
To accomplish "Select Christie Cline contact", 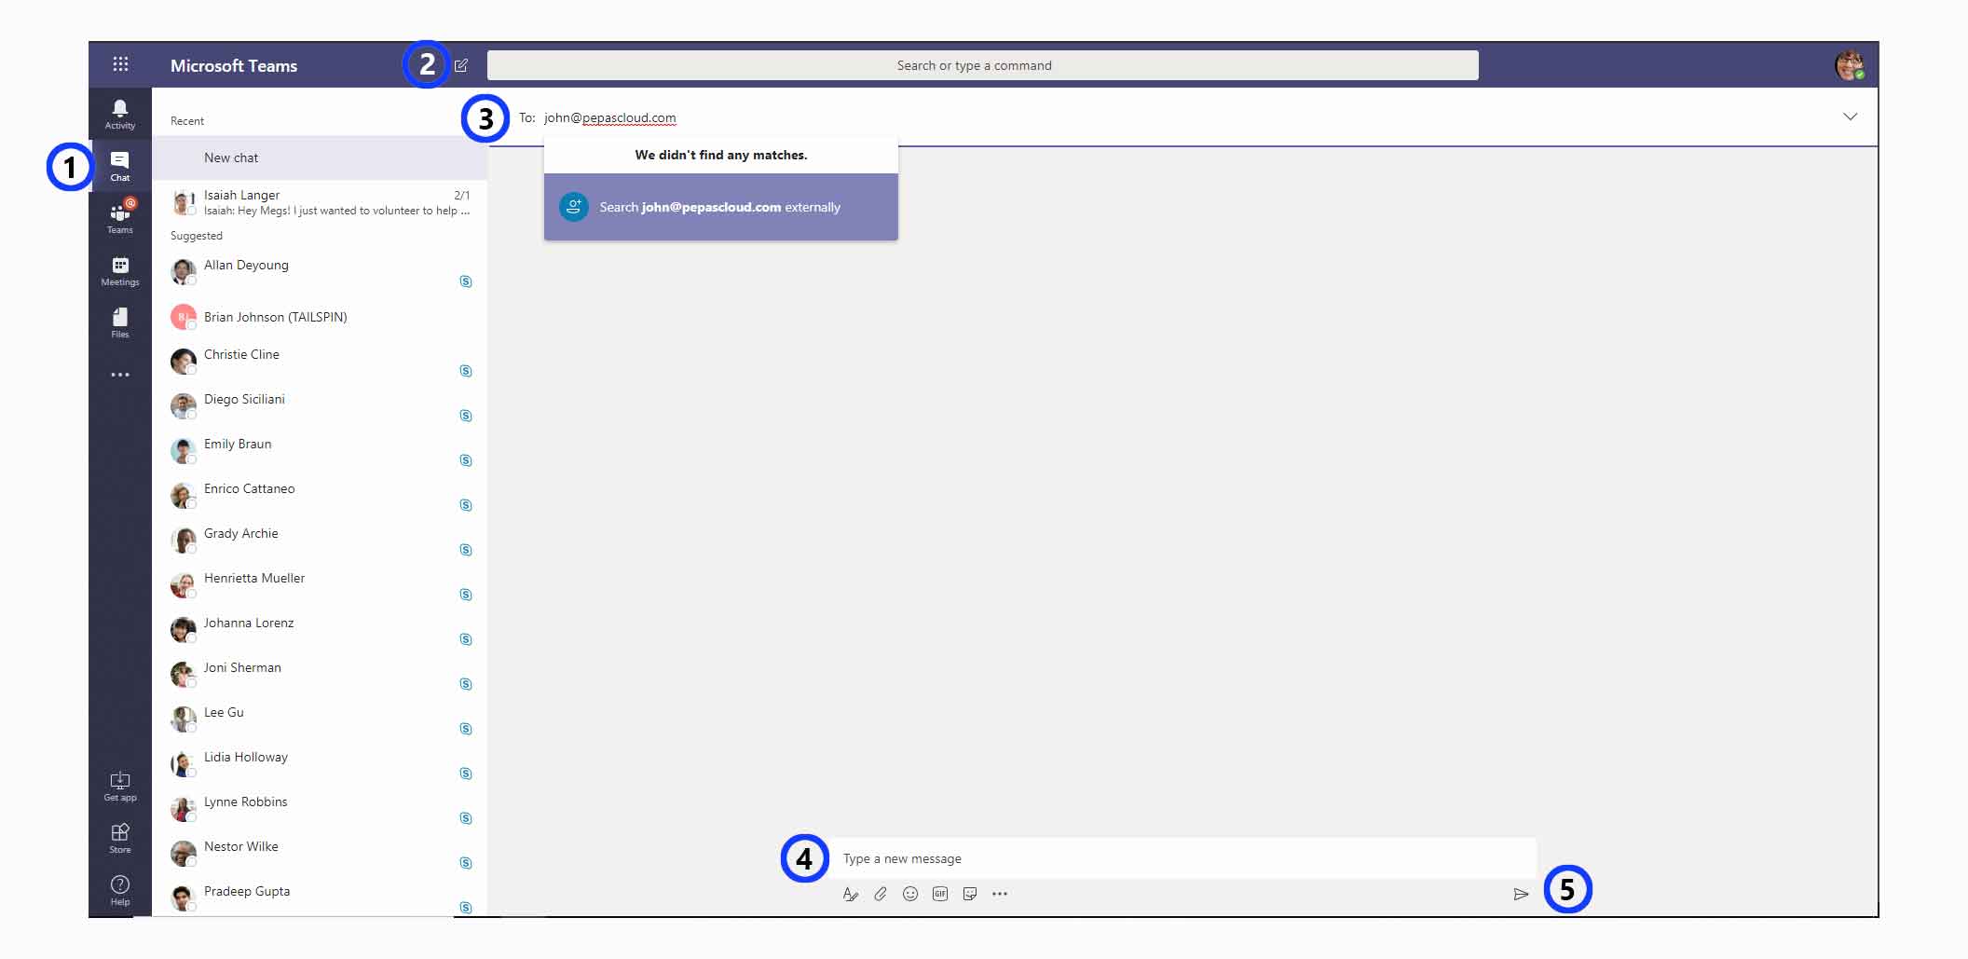I will pyautogui.click(x=320, y=361).
